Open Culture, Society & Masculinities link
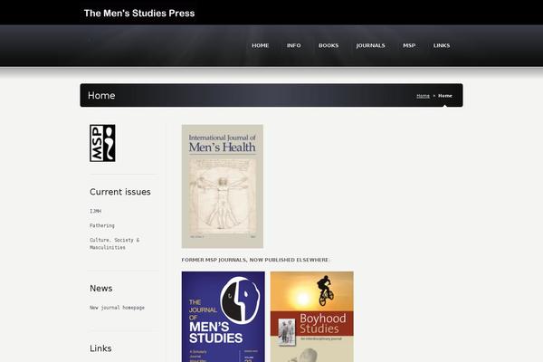543x362 pixels. pos(115,243)
